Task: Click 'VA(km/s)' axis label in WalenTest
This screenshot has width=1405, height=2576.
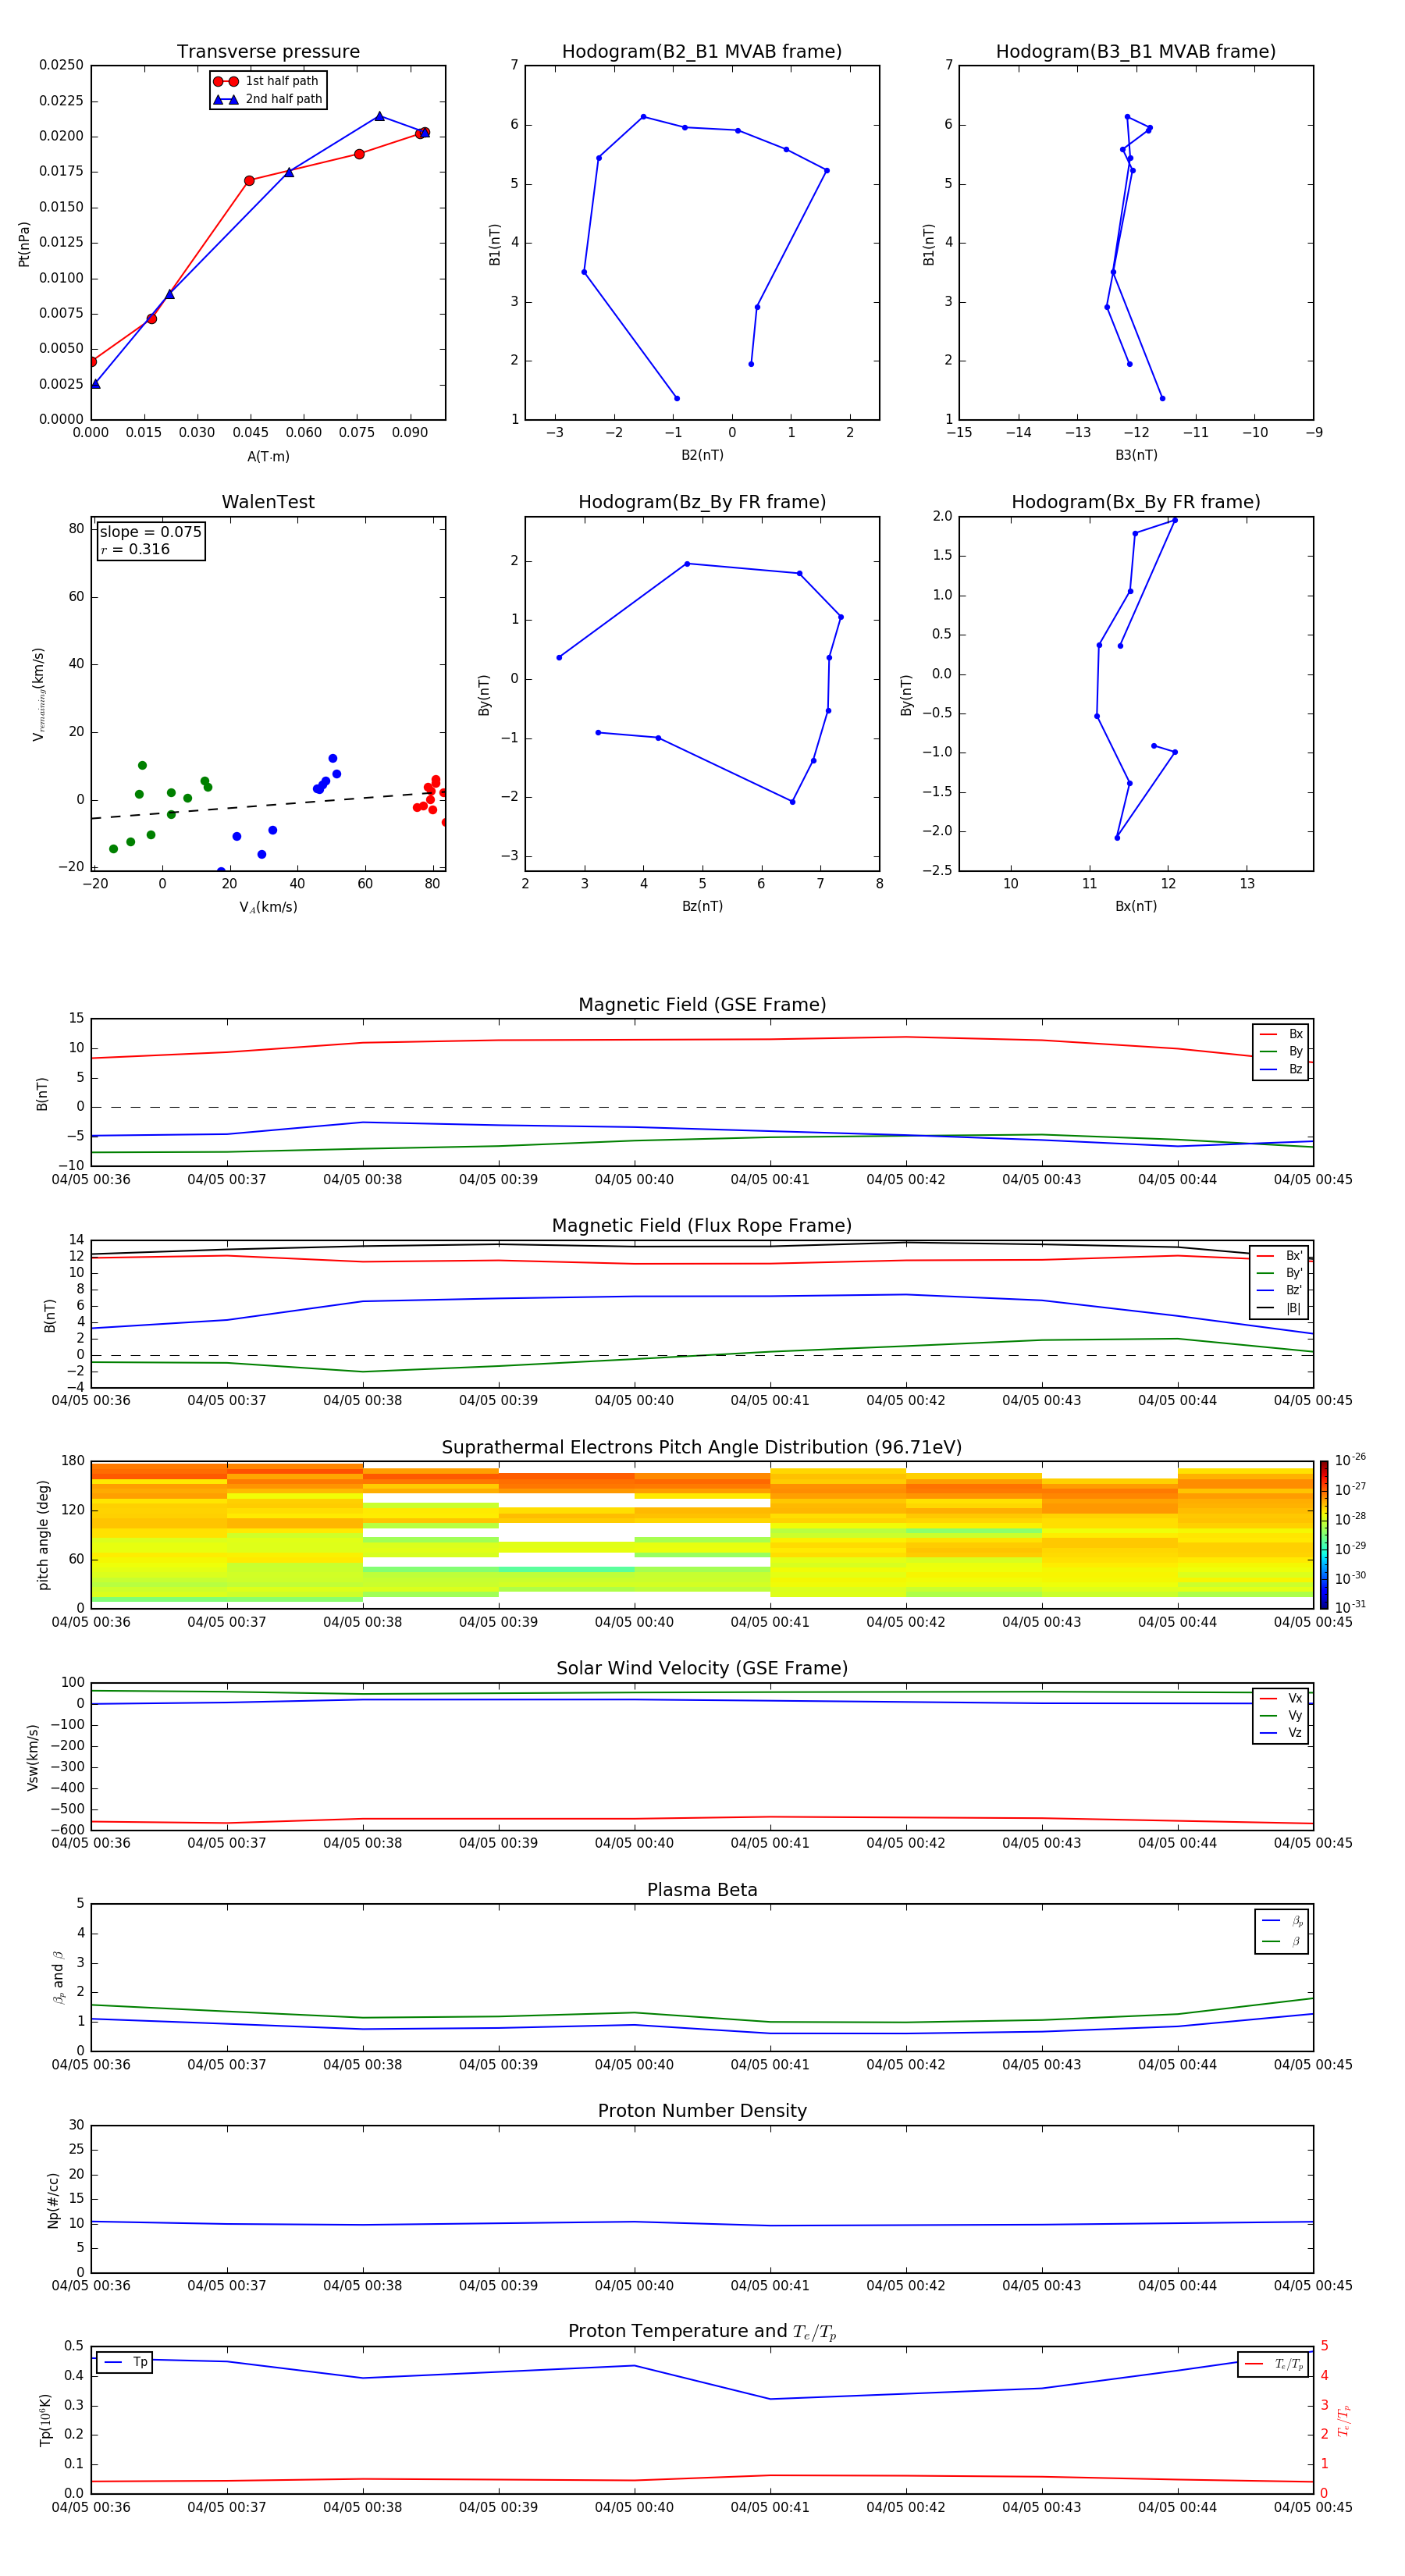Action: (268, 908)
